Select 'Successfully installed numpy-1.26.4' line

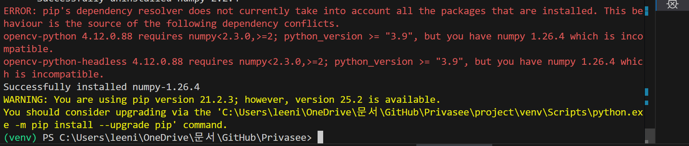[102, 87]
